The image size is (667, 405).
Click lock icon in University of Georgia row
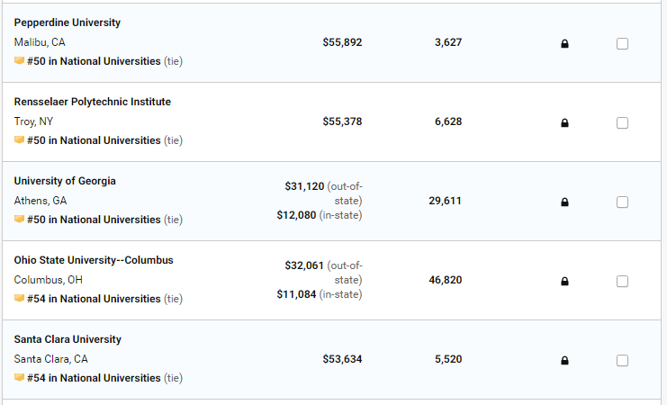[565, 202]
